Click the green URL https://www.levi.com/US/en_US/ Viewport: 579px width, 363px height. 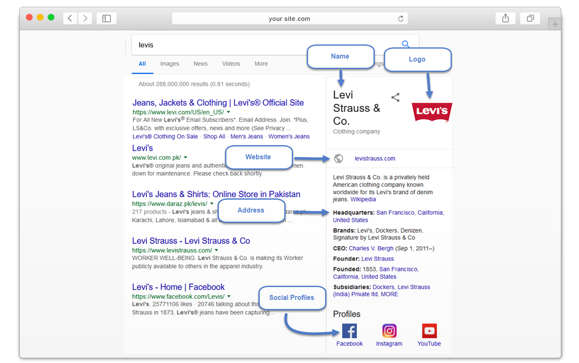(x=178, y=112)
